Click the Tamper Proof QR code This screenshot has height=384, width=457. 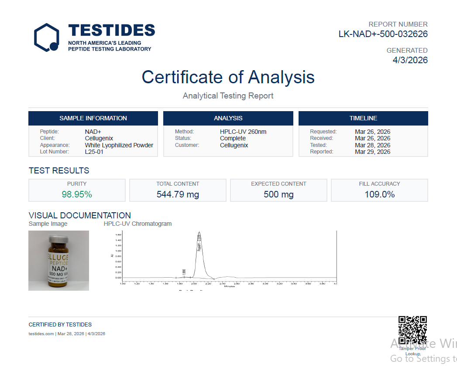(x=413, y=330)
